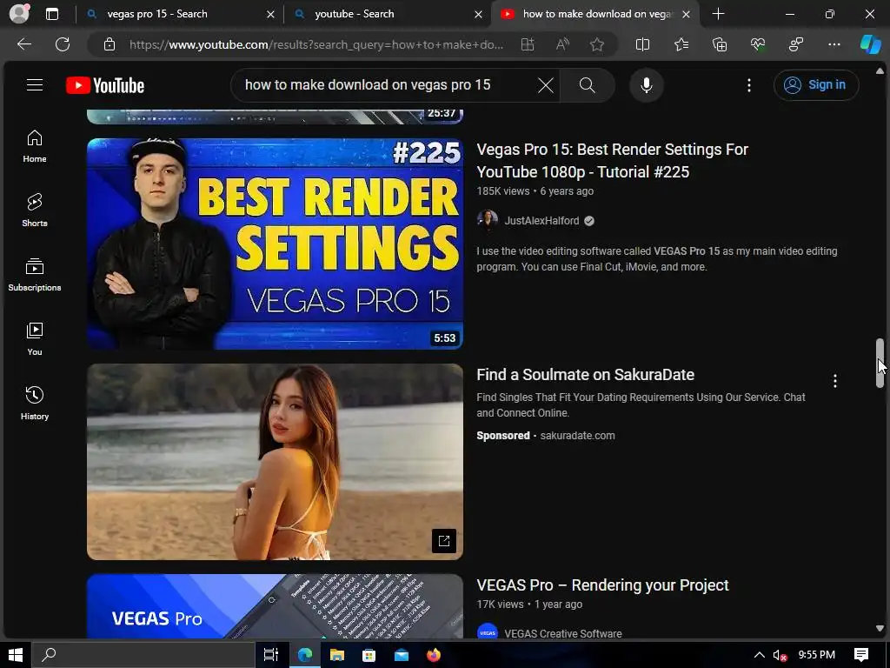The height and width of the screenshot is (668, 890).
Task: Open YouTube settings three-dot menu
Action: (x=749, y=85)
